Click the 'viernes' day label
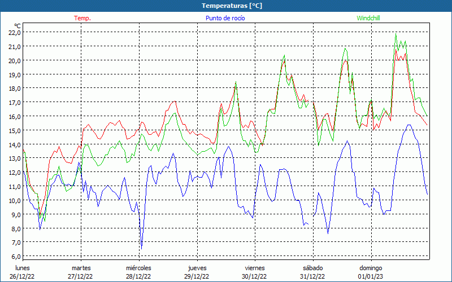 point(255,268)
